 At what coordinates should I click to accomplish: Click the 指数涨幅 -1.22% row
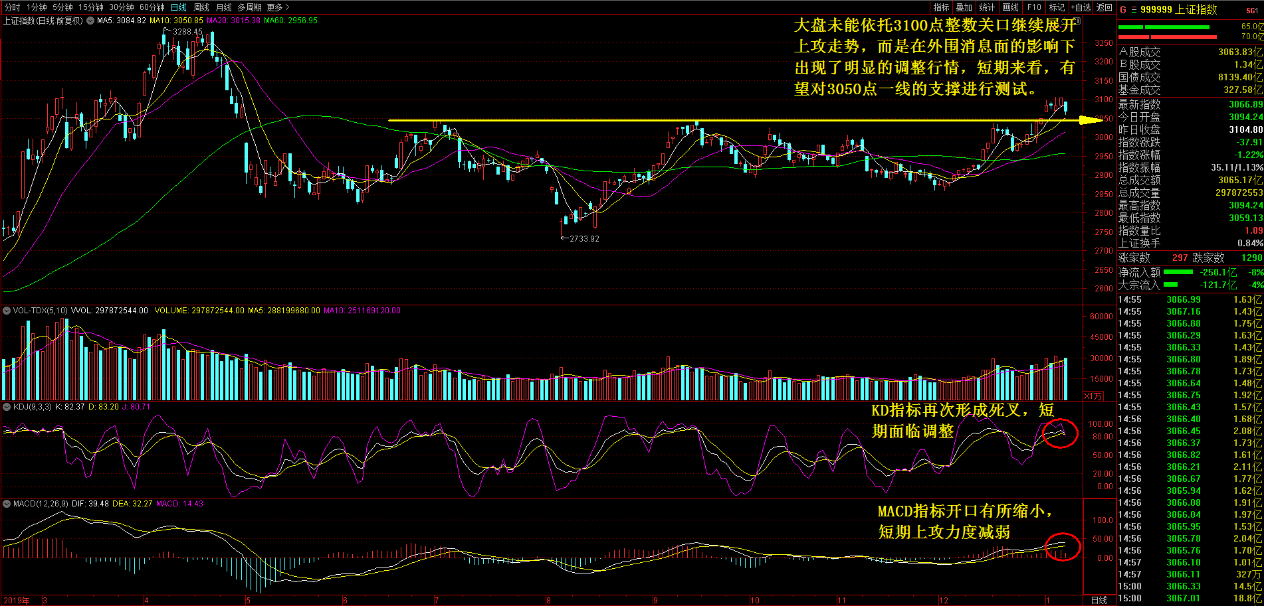(1190, 155)
